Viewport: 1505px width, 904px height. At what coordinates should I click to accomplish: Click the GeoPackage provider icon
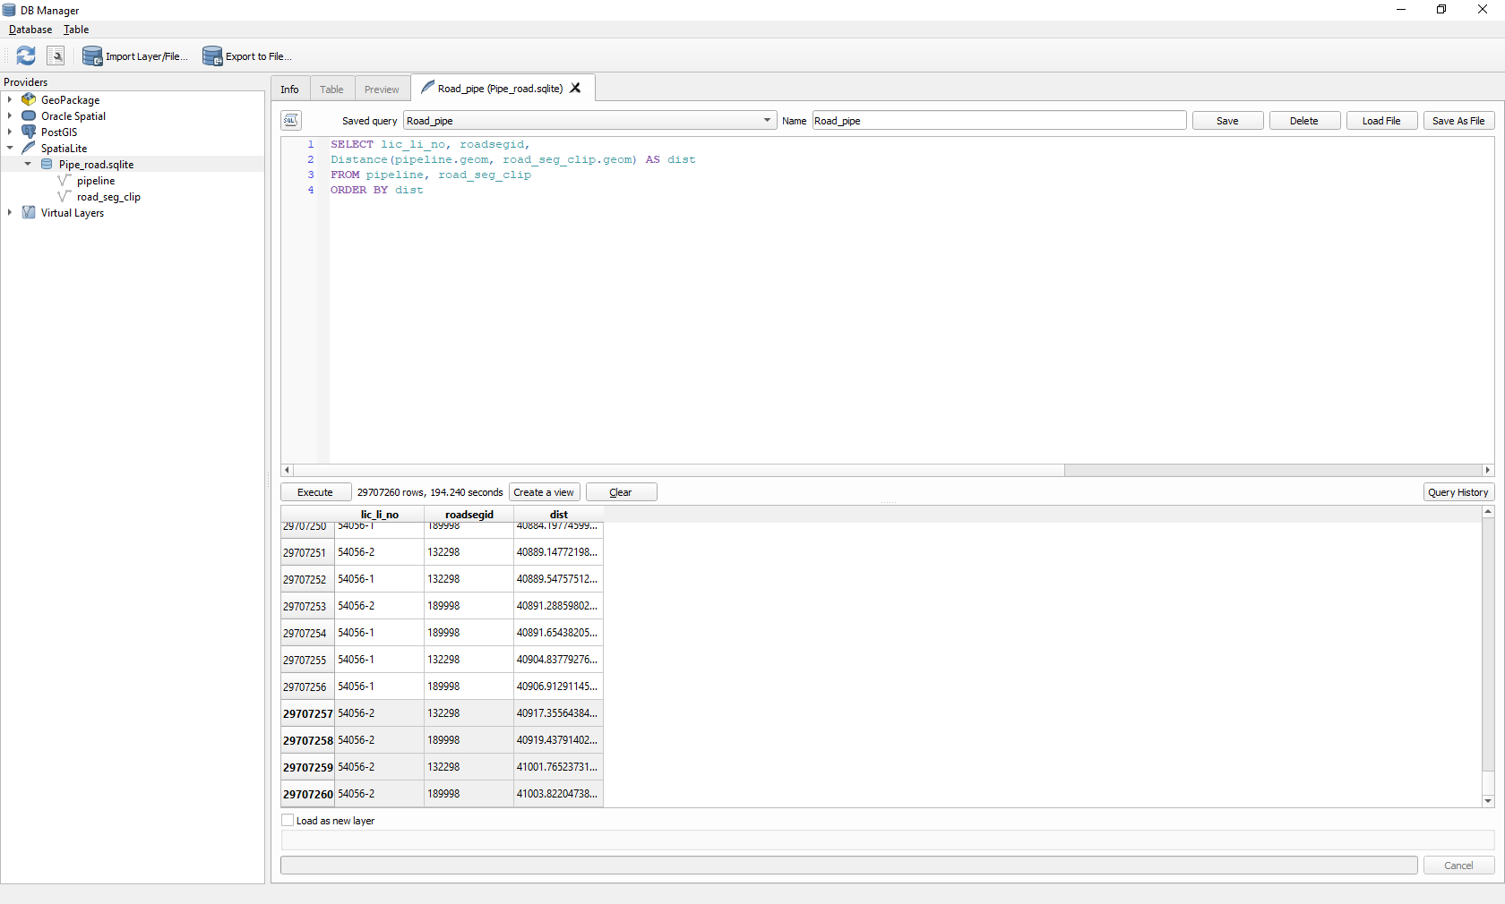tap(29, 99)
